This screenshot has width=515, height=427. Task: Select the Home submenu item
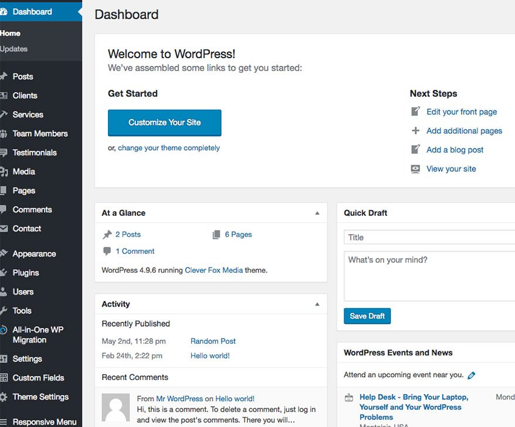pyautogui.click(x=10, y=33)
